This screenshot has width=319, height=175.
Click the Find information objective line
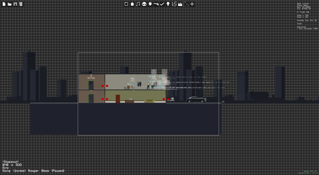(x=307, y=29)
